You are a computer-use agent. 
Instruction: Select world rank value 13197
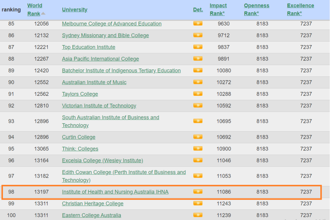(41, 192)
